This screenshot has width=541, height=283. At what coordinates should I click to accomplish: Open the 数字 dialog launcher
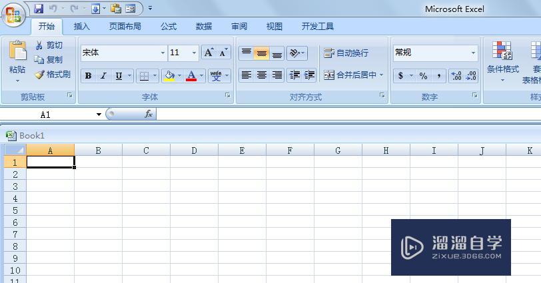coord(475,95)
